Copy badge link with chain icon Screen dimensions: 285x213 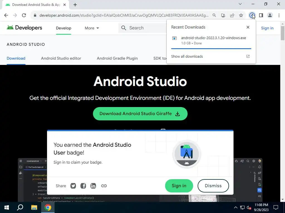[104, 186]
